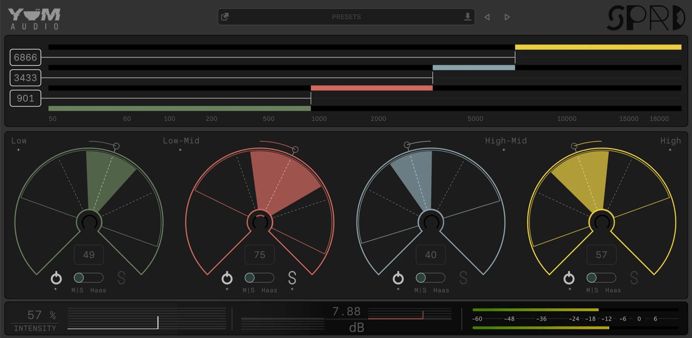Edit the 901 crossover frequency field
Screen dimensions: 692x338
coord(26,98)
